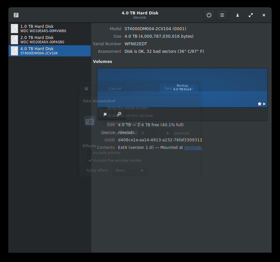
Task: Select the 2.0 TB Hard Disk in the sidebar
Action: pos(49,39)
